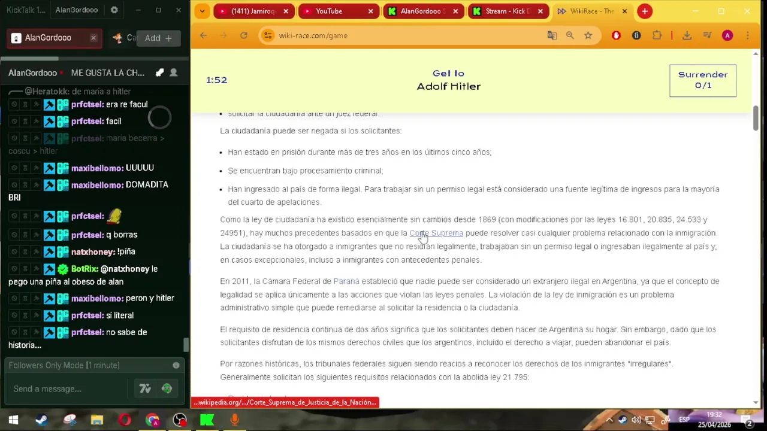Open Chrome from the taskbar
Image resolution: width=767 pixels, height=431 pixels.
(152, 420)
